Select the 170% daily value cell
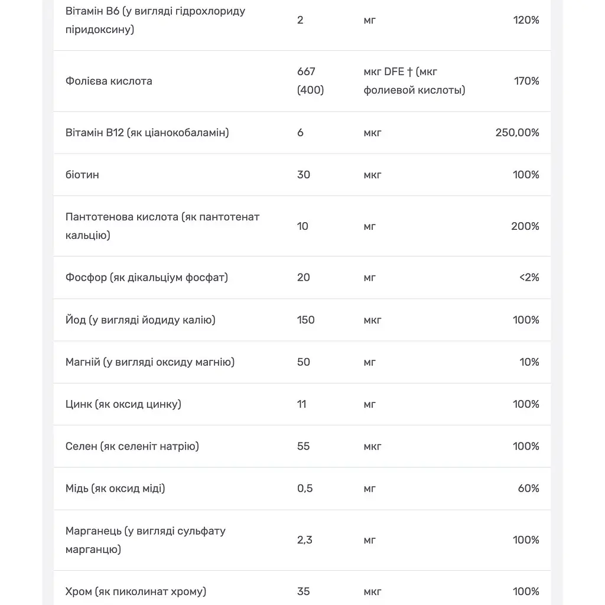The image size is (605, 605). point(526,81)
